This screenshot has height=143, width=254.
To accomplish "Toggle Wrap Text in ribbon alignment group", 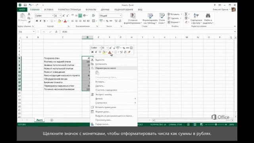I will [94, 15].
